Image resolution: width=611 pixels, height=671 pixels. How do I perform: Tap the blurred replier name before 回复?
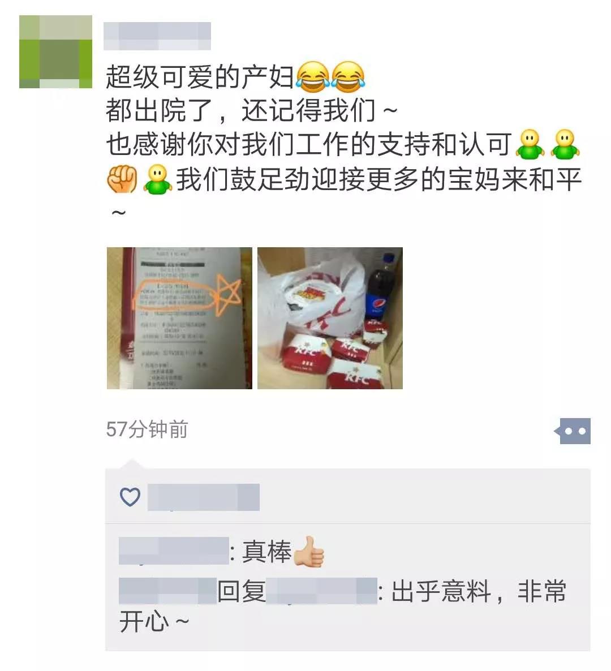pos(167,591)
